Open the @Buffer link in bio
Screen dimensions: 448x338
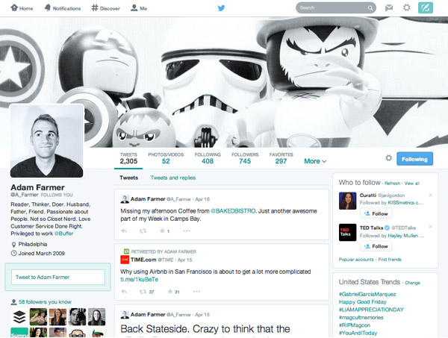coord(64,234)
